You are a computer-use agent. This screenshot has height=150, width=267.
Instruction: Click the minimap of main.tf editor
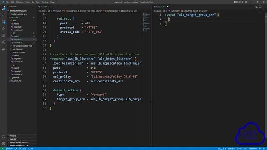coord(146,22)
